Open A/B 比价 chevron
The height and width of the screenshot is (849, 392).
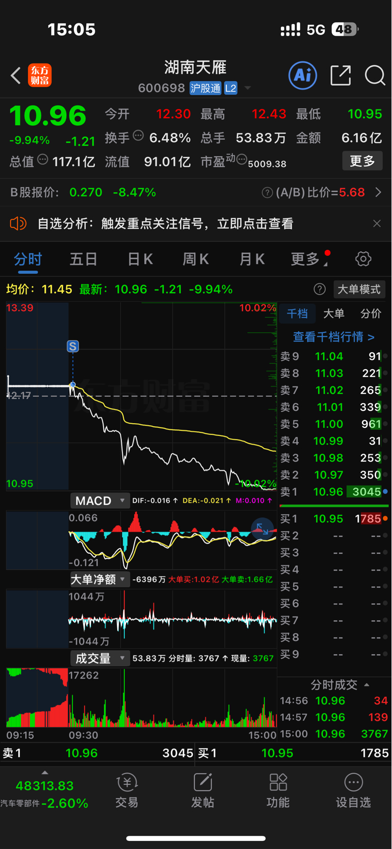pos(378,192)
